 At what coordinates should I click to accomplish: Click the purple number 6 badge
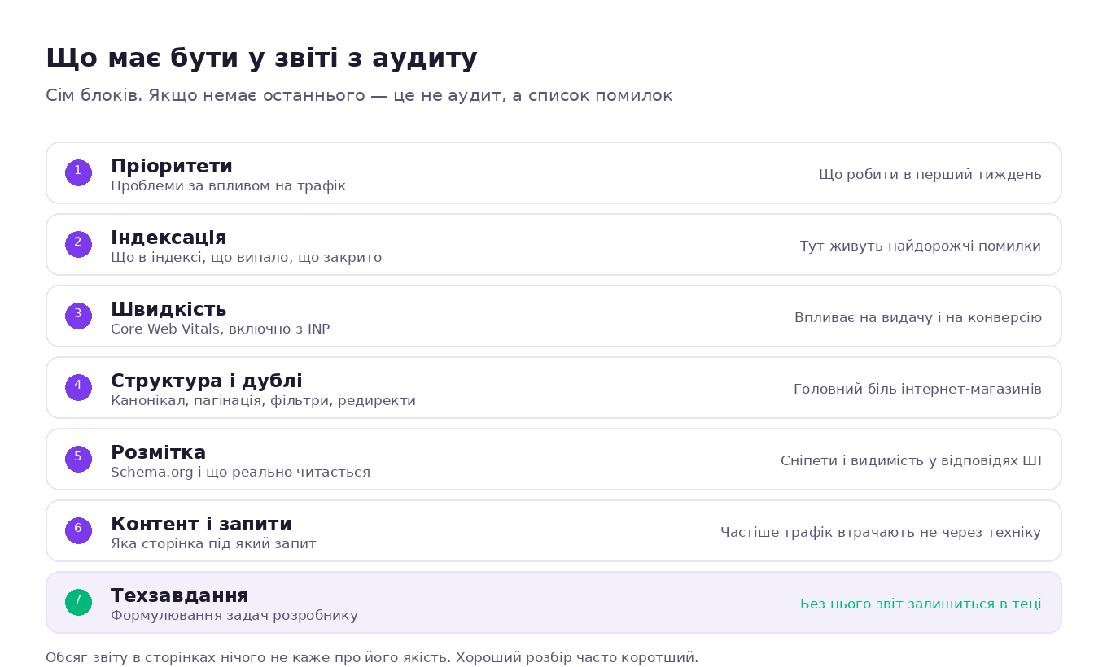click(x=78, y=530)
